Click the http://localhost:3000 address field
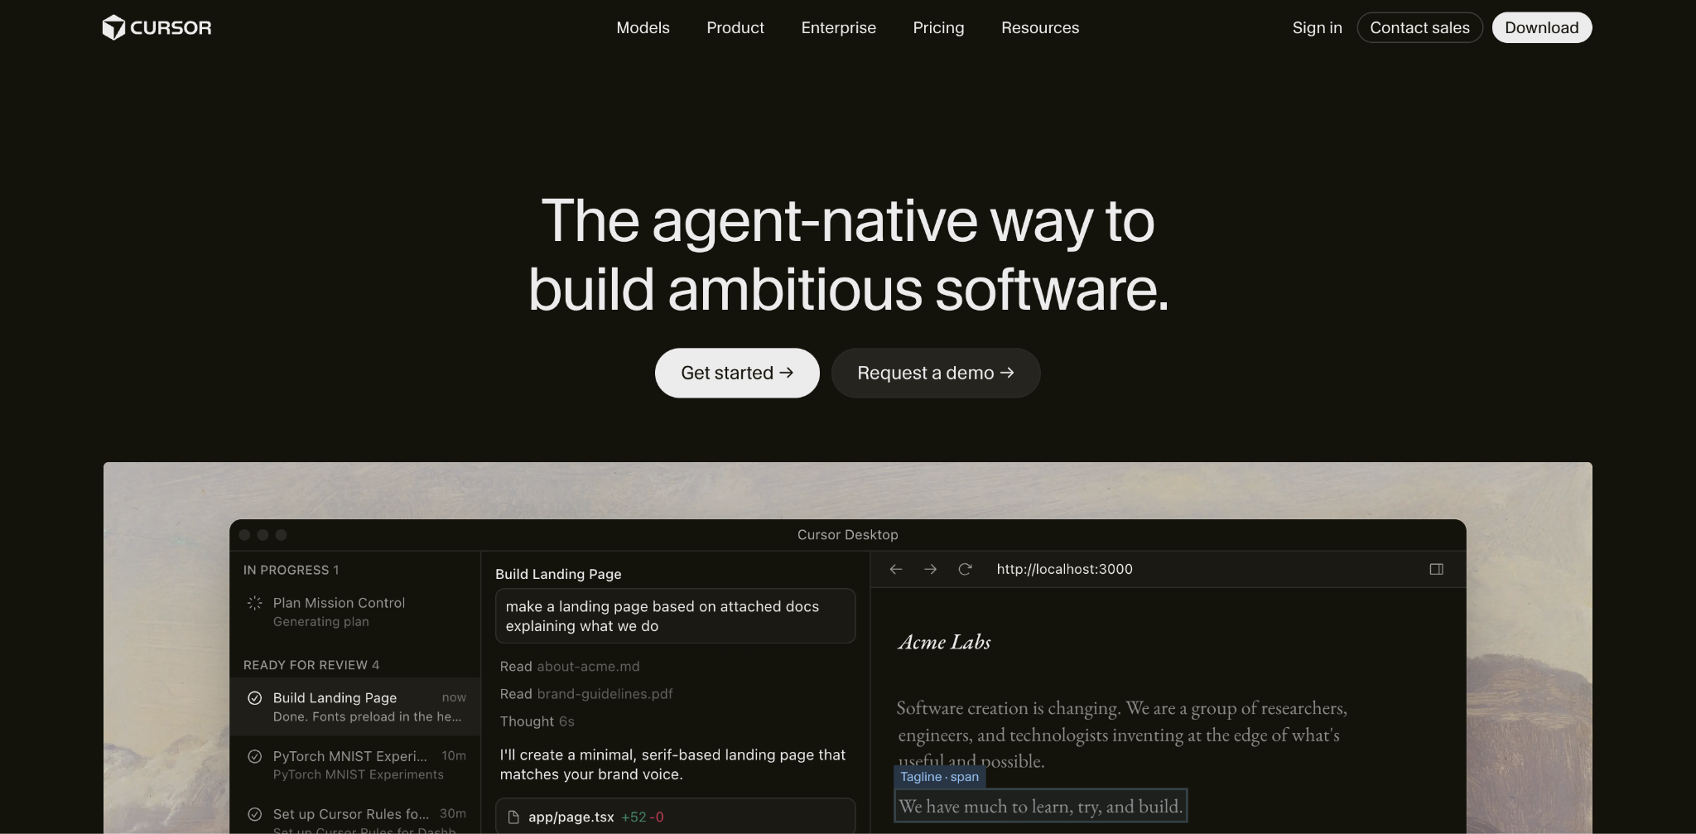1696x834 pixels. [1064, 569]
